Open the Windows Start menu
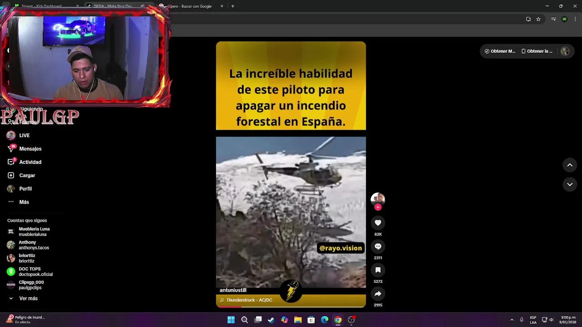The image size is (582, 327). 231,320
